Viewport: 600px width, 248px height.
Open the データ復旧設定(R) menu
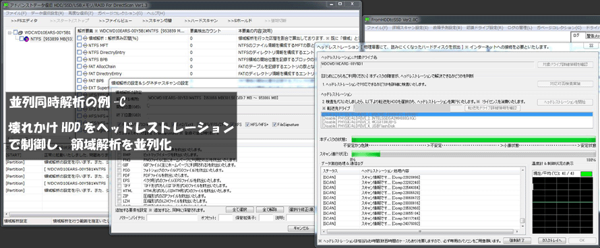pos(47,13)
